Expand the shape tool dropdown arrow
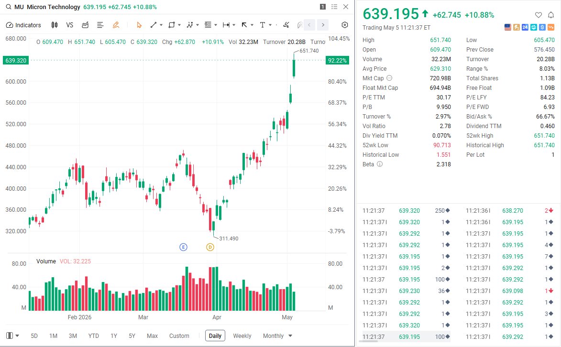 pyautogui.click(x=179, y=25)
